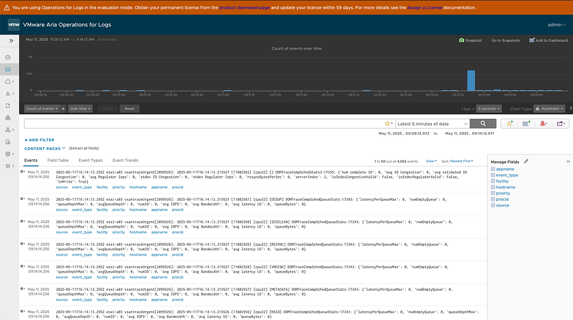Viewport: 573px width, 320px height.
Task: Expand the procid field in Manage Fields
Action: point(493,199)
